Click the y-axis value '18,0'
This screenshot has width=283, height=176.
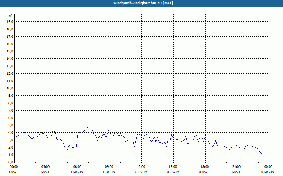pos(10,29)
